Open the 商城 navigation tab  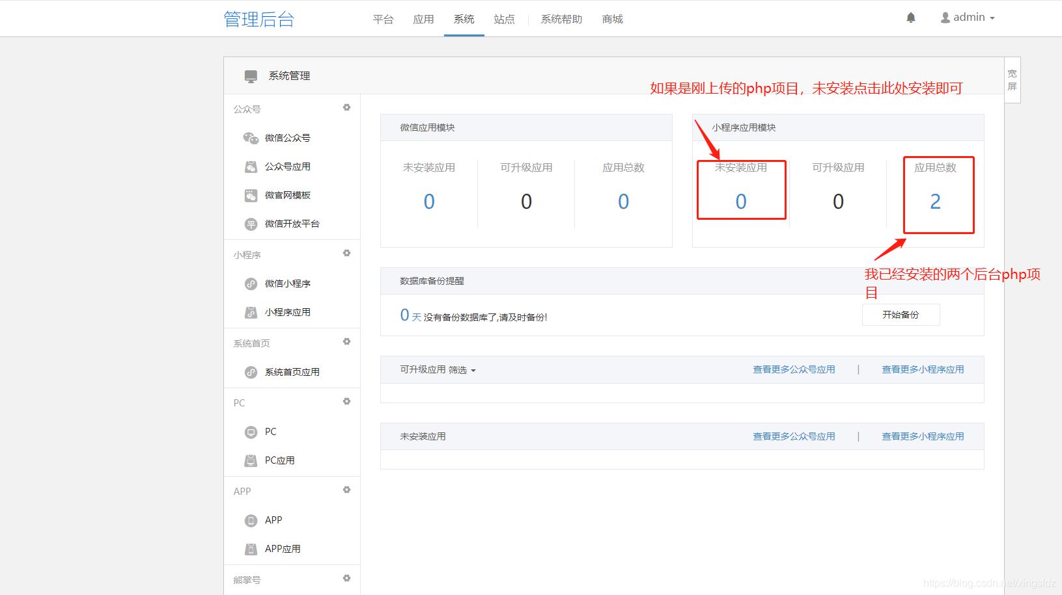pos(612,20)
